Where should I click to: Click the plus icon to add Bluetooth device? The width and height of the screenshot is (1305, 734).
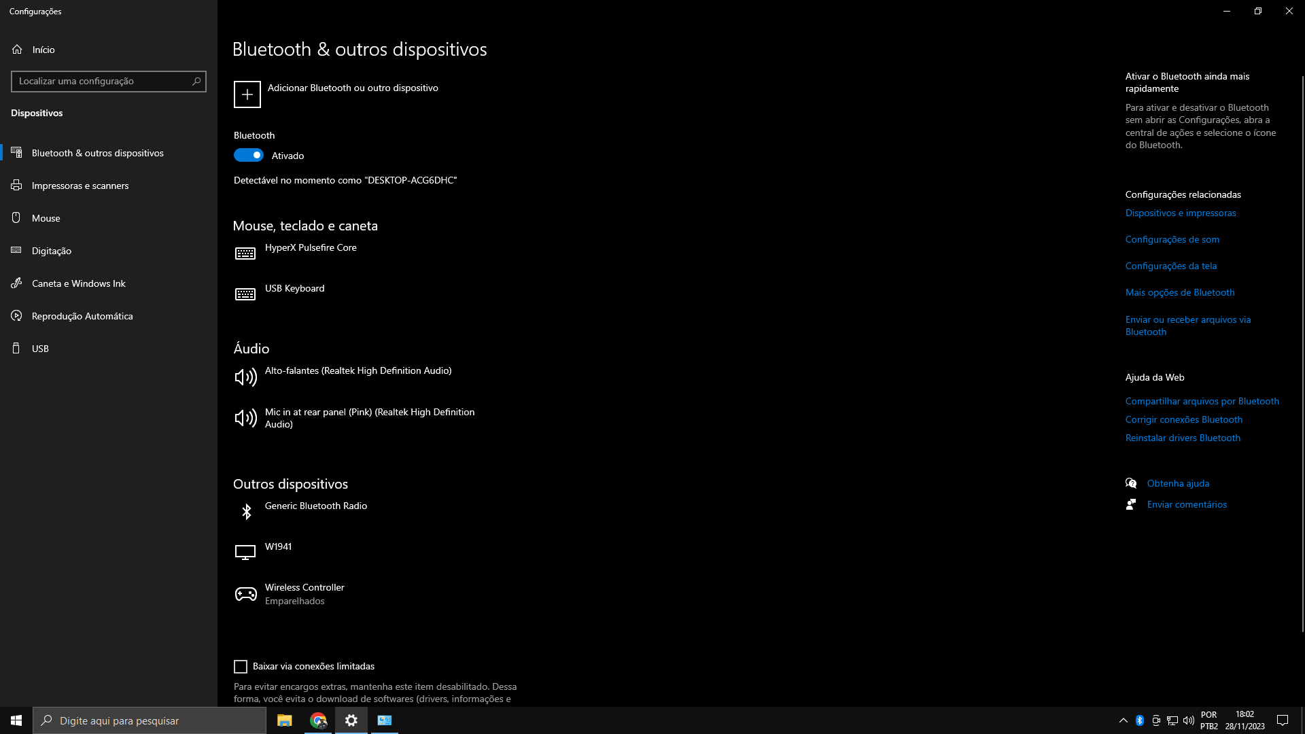(247, 94)
